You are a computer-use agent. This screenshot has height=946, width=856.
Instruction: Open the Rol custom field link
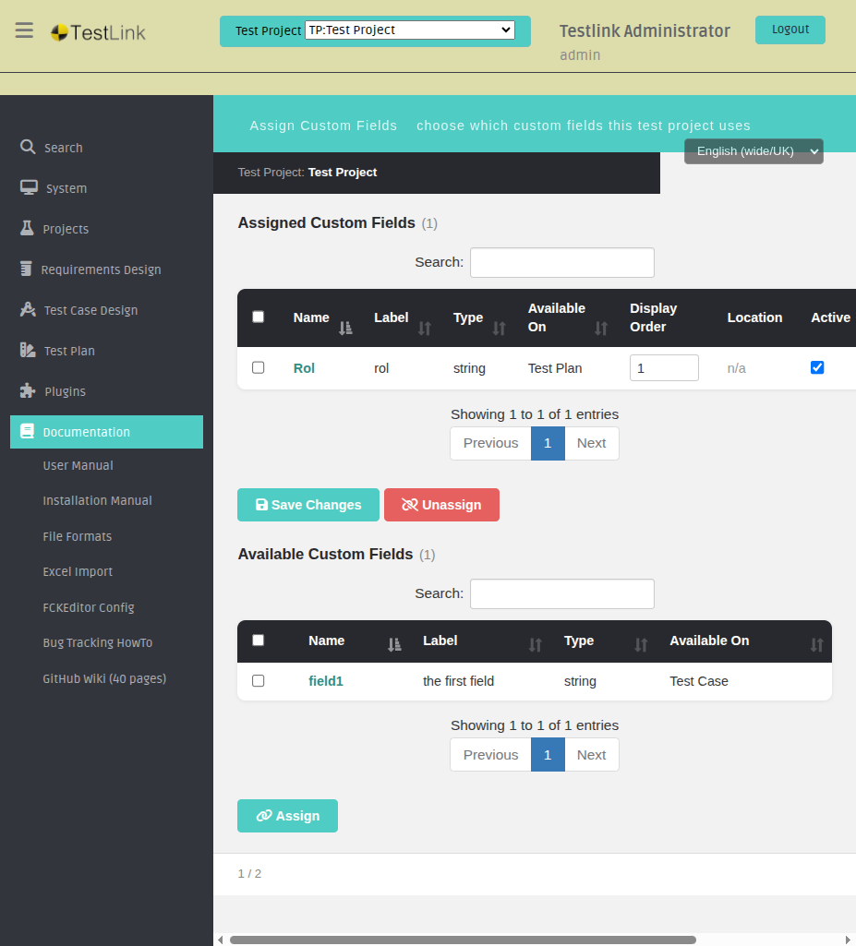pyautogui.click(x=304, y=368)
